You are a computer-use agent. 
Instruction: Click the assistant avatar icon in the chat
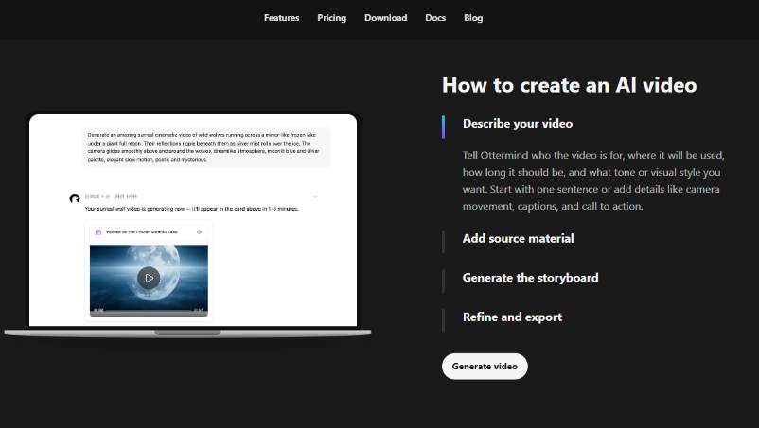(75, 198)
